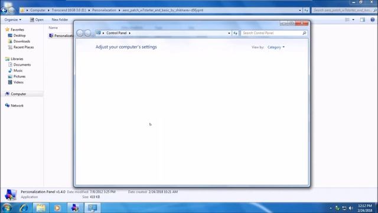Click the folder icon in Explorer address bar
378x213 pixels.
(x=22, y=10)
